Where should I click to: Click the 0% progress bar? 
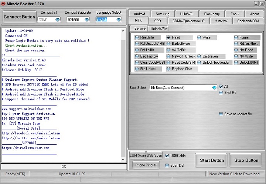tap(64, 167)
